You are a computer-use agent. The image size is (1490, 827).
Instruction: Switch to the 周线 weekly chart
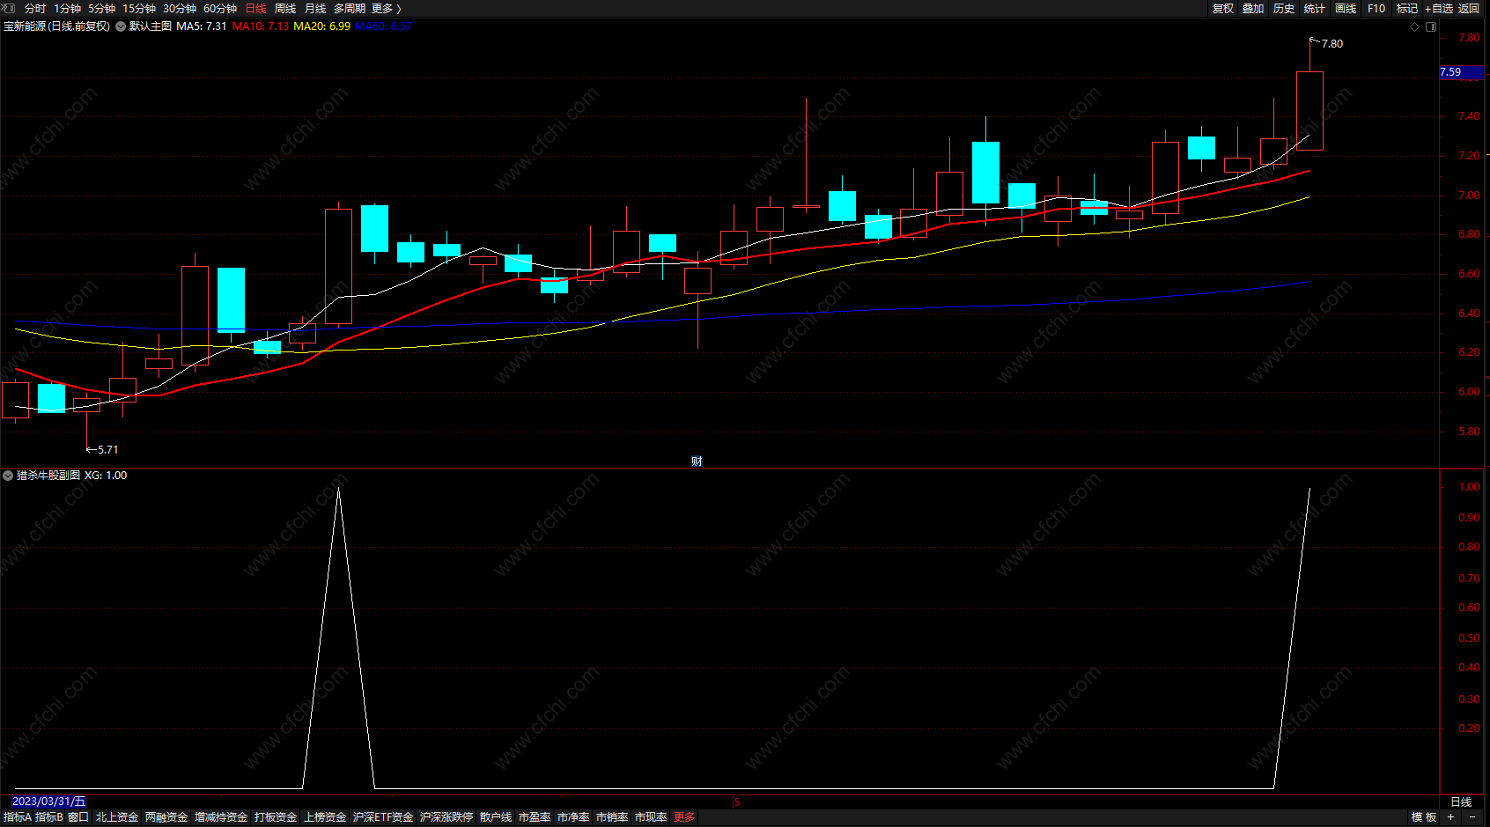[285, 9]
